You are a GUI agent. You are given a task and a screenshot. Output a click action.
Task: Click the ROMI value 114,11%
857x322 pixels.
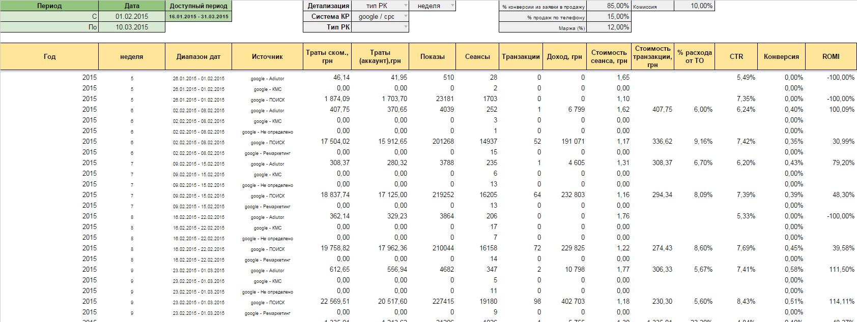[x=842, y=301]
